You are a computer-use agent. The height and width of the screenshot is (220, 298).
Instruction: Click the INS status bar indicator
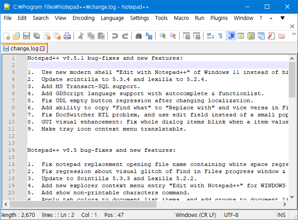click(x=281, y=215)
